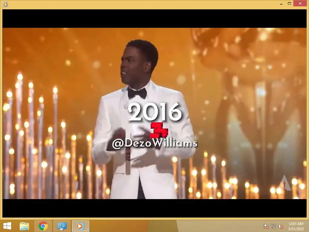Close the media player window
Image resolution: width=309 pixels, height=232 pixels.
tap(300, 4)
